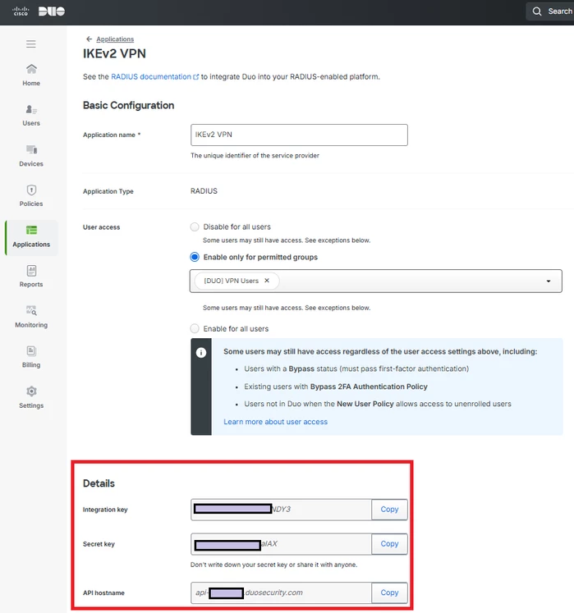Toggle the hamburger sidebar menu

point(31,43)
